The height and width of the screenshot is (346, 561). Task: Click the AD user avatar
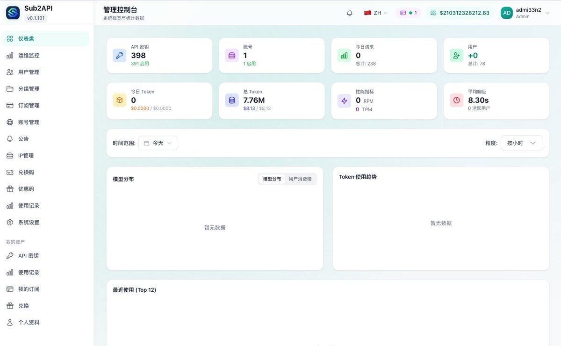coord(507,13)
